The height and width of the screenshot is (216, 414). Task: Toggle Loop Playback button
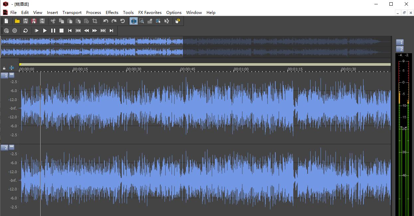pos(26,31)
